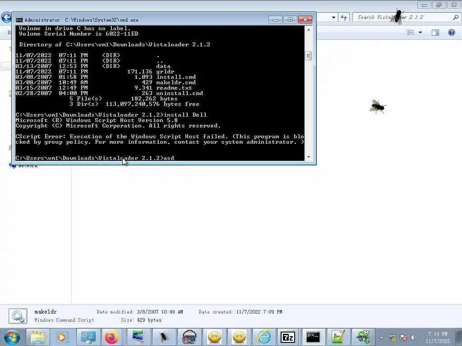
Task: Toggle the Explorer preview pane
Action: (435, 32)
